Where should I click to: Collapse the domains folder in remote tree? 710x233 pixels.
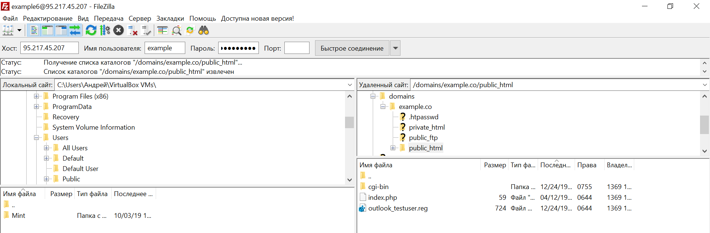(373, 96)
